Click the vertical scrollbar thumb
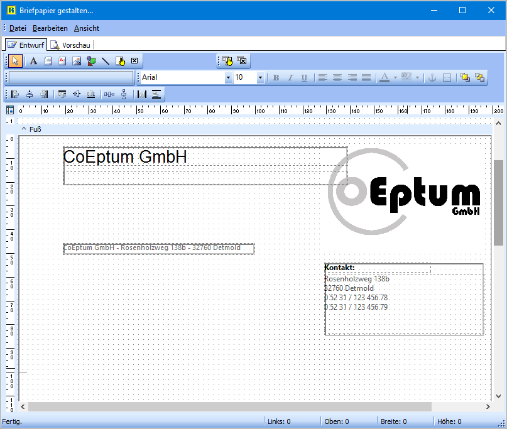The height and width of the screenshot is (429, 507). pyautogui.click(x=498, y=203)
